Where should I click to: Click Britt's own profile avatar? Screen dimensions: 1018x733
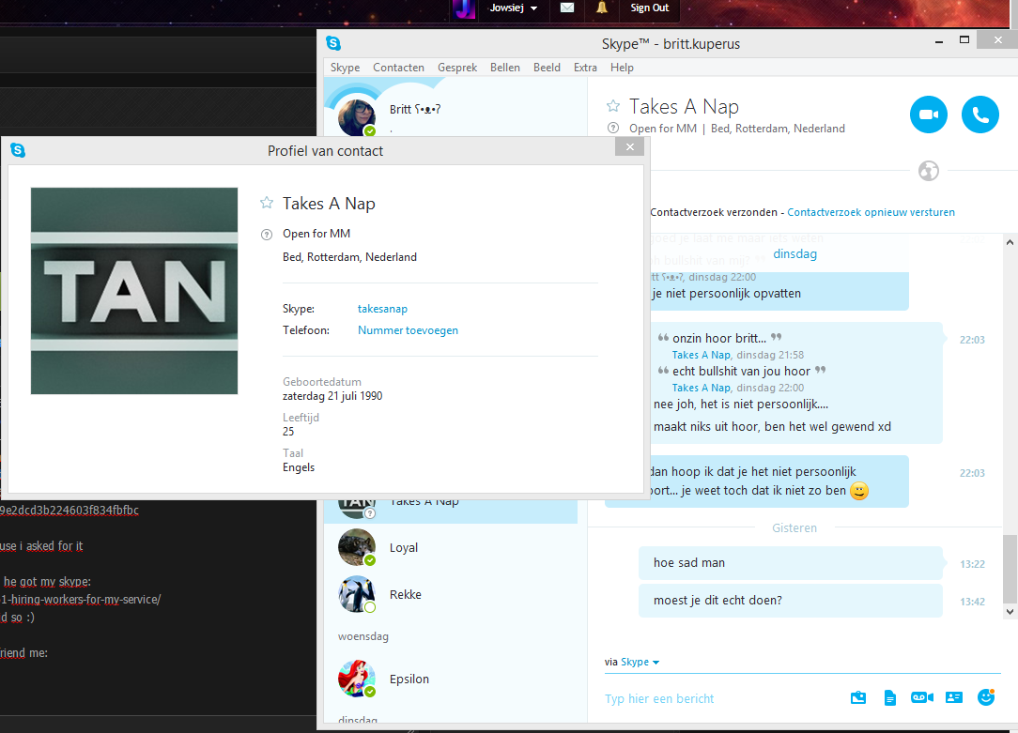[x=356, y=117]
